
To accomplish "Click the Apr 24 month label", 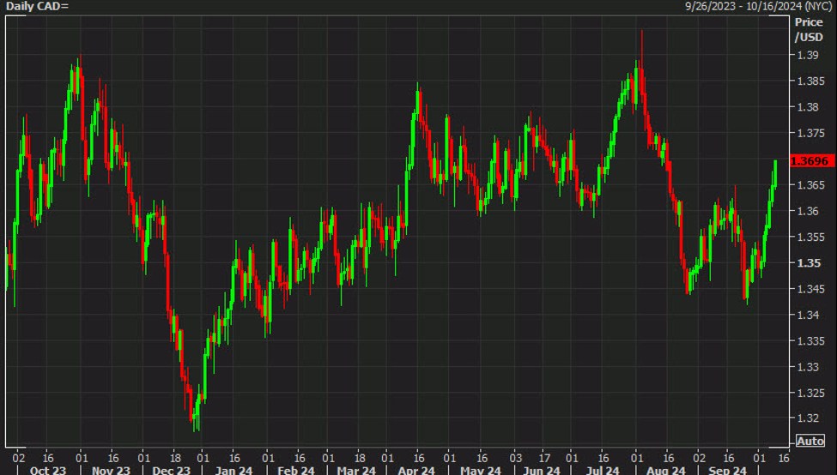I will click(416, 470).
